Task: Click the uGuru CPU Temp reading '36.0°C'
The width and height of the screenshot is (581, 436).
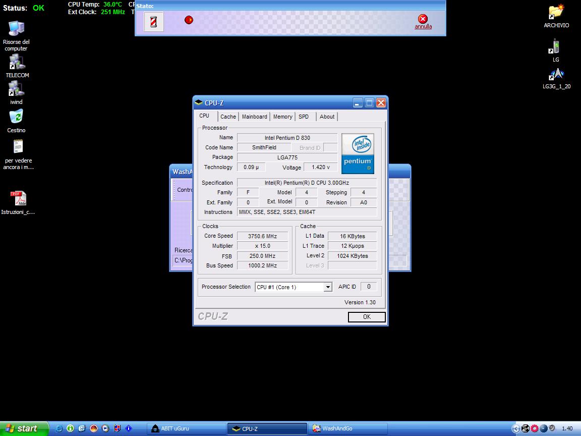Action: (x=112, y=5)
